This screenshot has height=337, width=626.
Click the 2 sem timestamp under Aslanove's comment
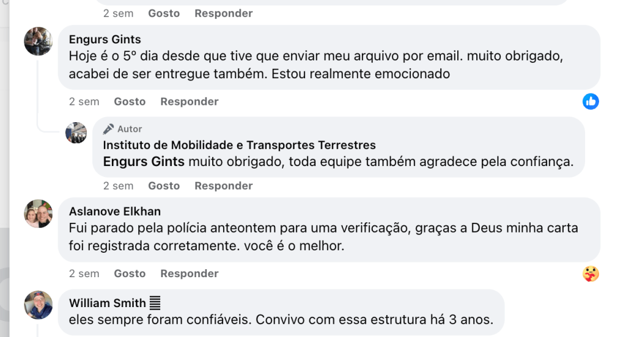[84, 274]
